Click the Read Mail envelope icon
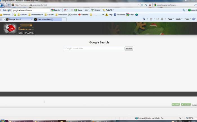This screenshot has width=197, height=122. coord(158,19)
